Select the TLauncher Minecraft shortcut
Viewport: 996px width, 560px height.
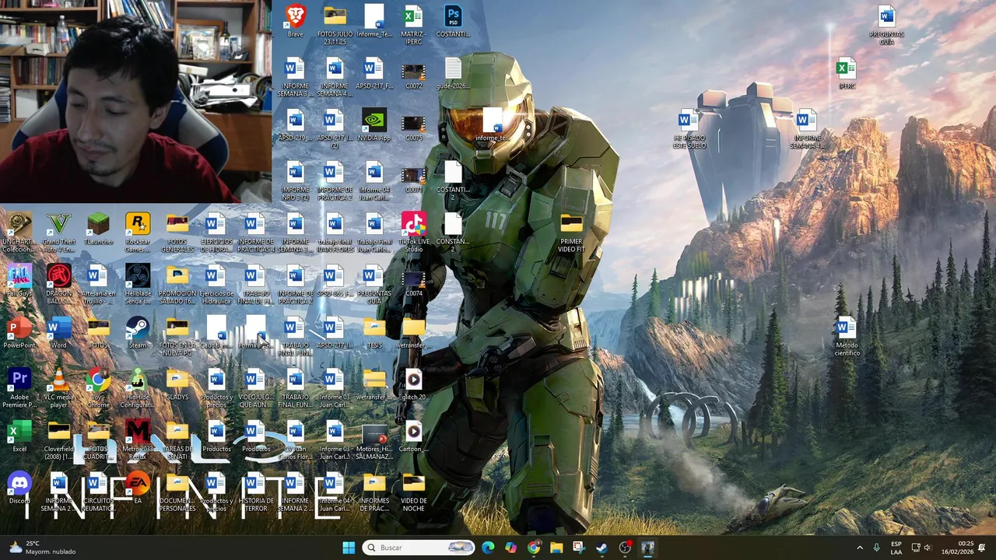pos(98,229)
